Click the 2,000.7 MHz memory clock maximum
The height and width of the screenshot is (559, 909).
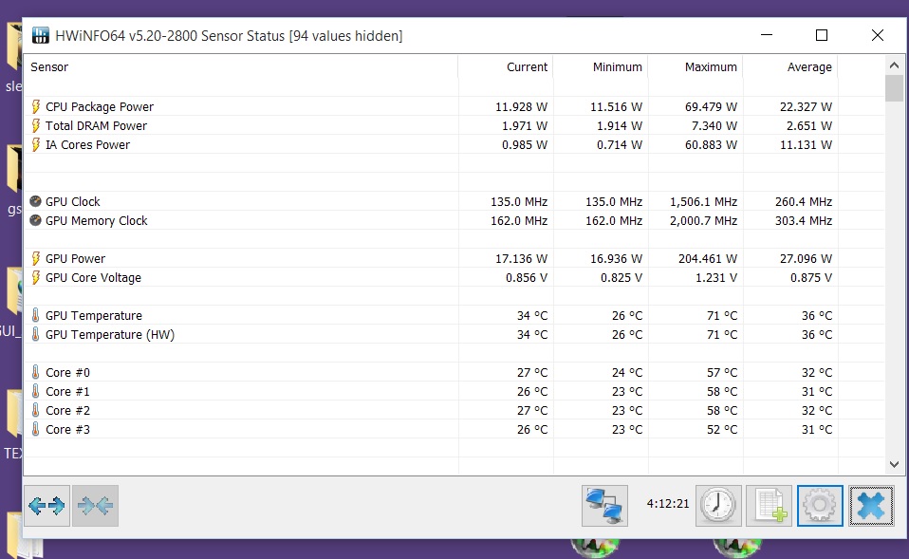[703, 221]
